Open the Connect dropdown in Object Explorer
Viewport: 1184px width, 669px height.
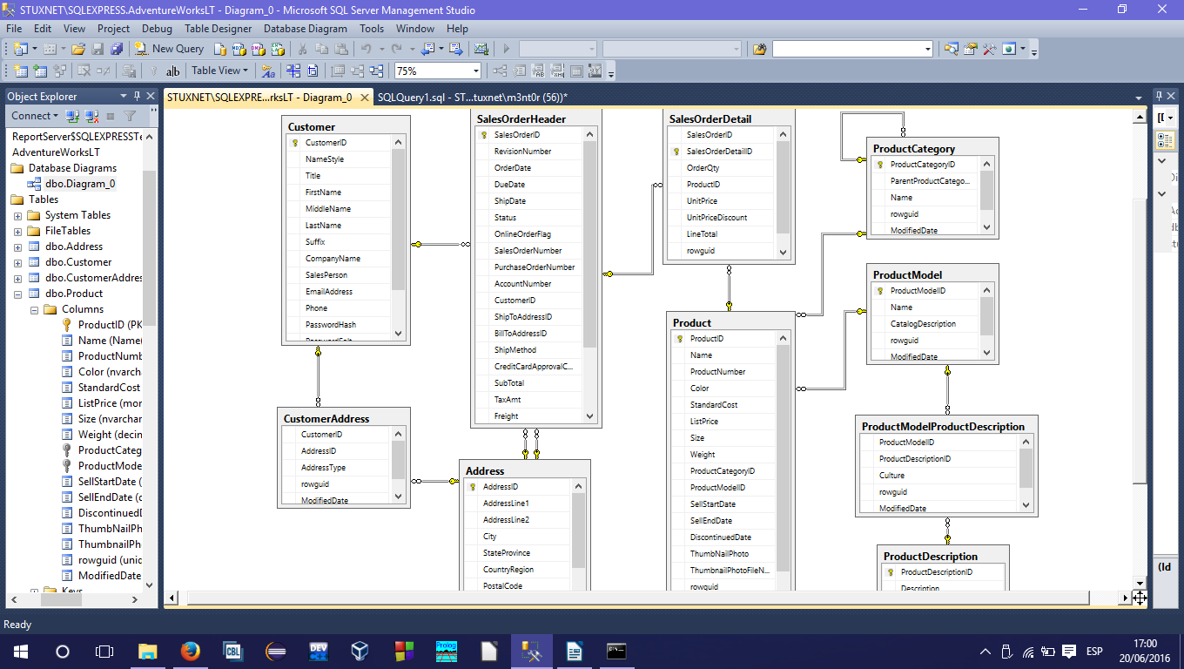point(35,116)
